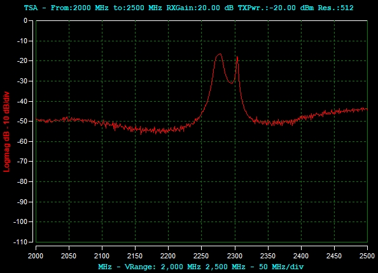Click the '-50' y-axis label
This screenshot has height=273, width=378.
coord(22,122)
